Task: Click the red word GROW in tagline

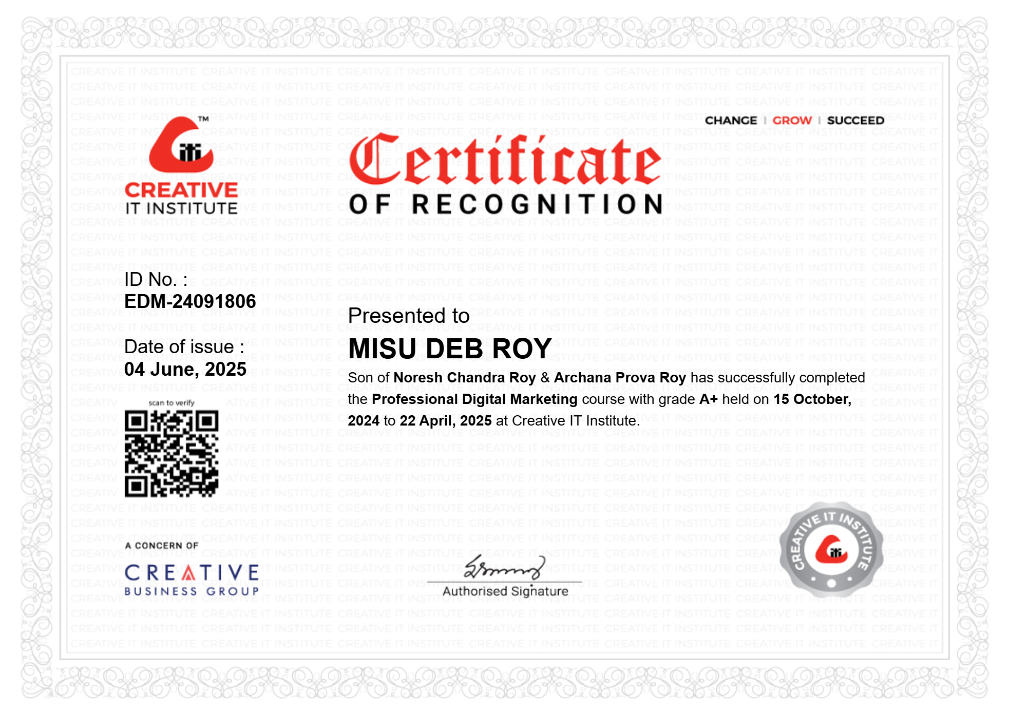Action: (x=792, y=121)
